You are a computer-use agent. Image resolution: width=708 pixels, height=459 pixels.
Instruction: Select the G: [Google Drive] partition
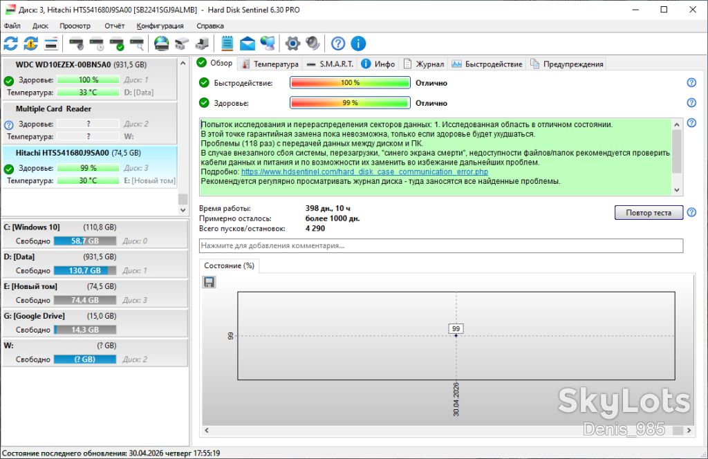95,323
